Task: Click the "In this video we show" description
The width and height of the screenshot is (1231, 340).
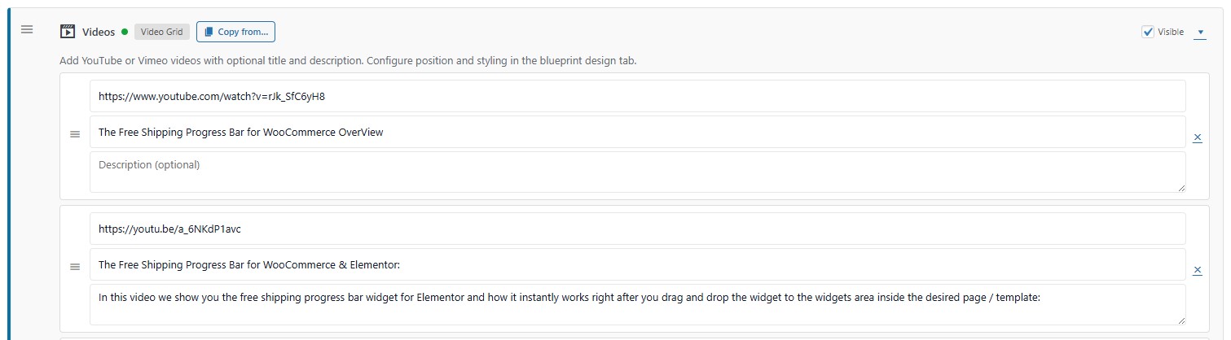Action: coord(637,304)
